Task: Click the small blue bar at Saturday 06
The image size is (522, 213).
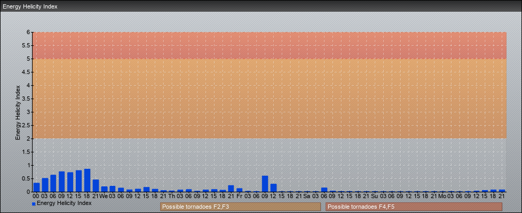Action: [324, 190]
